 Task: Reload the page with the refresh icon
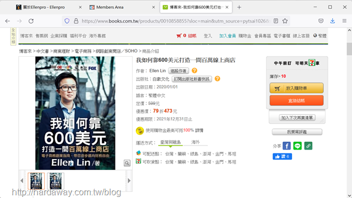click(x=31, y=21)
